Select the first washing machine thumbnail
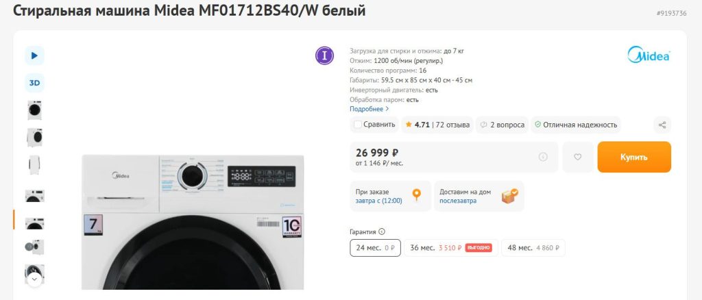The width and height of the screenshot is (702, 300). click(x=34, y=110)
